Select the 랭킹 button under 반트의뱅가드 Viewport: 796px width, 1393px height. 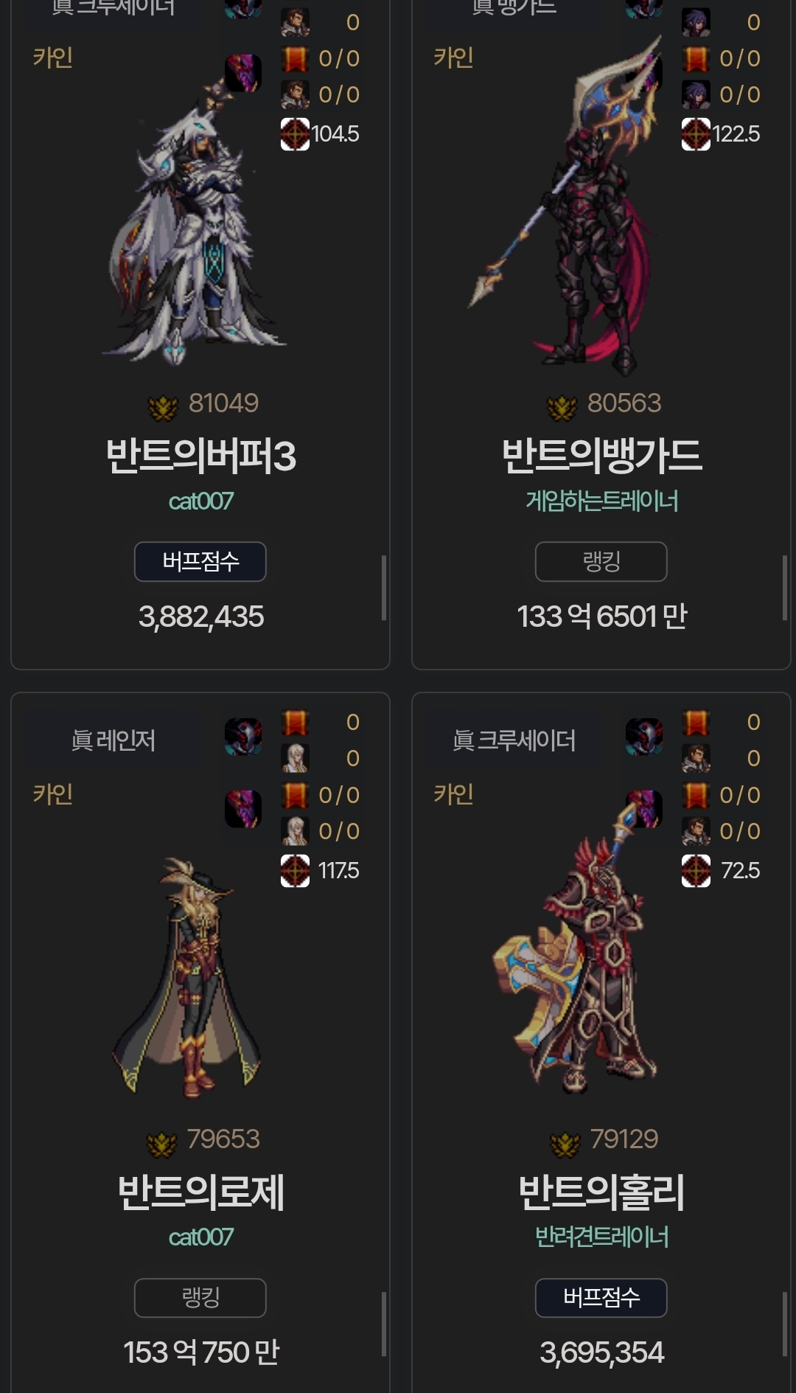601,562
